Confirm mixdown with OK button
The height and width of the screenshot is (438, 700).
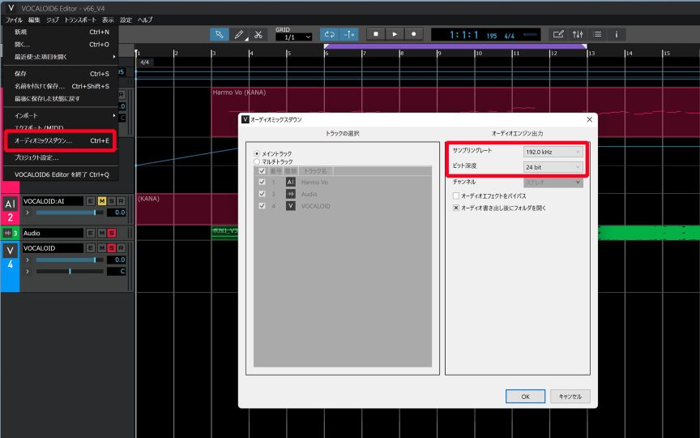click(x=526, y=397)
